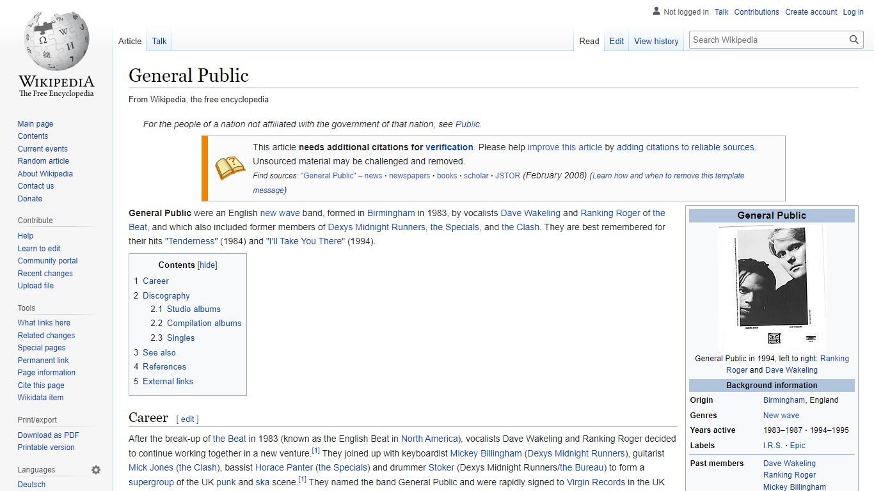
Task: Click the Epic label link in infobox
Action: (797, 446)
